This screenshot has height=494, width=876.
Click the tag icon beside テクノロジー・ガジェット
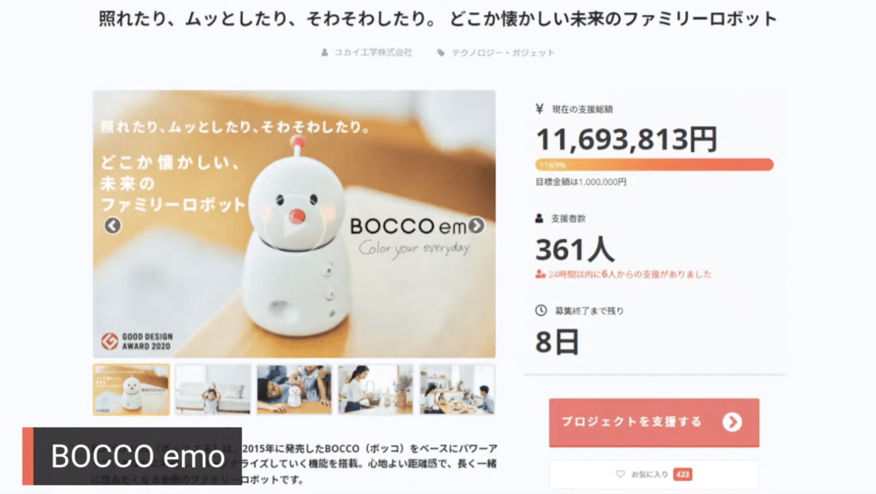point(441,53)
